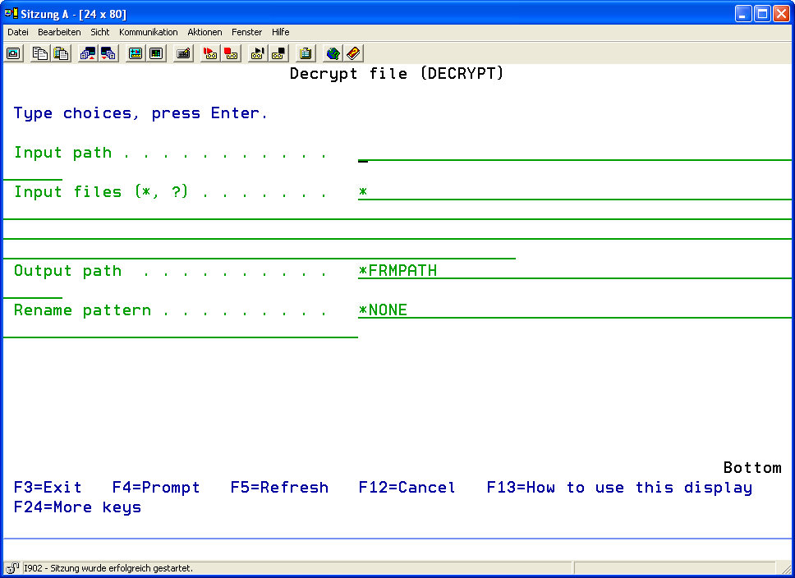The image size is (795, 578).
Task: Click the stop macro recording icon
Action: coord(232,53)
